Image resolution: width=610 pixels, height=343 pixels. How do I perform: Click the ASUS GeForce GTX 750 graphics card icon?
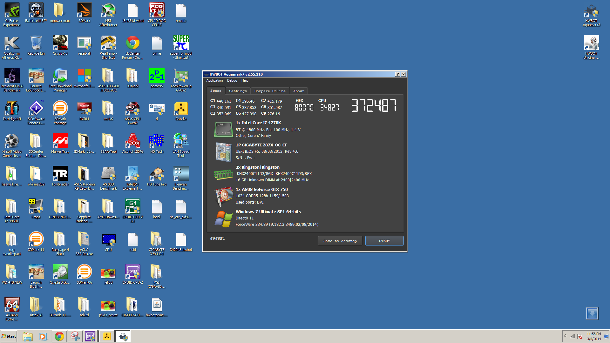[224, 196]
